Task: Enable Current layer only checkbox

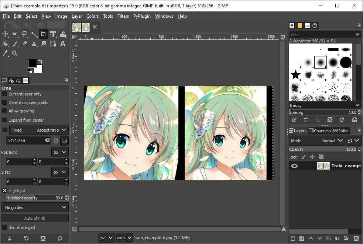Action: tap(4, 94)
